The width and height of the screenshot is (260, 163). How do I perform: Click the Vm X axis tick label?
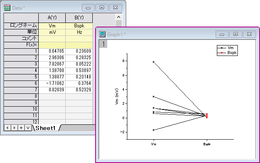154,144
